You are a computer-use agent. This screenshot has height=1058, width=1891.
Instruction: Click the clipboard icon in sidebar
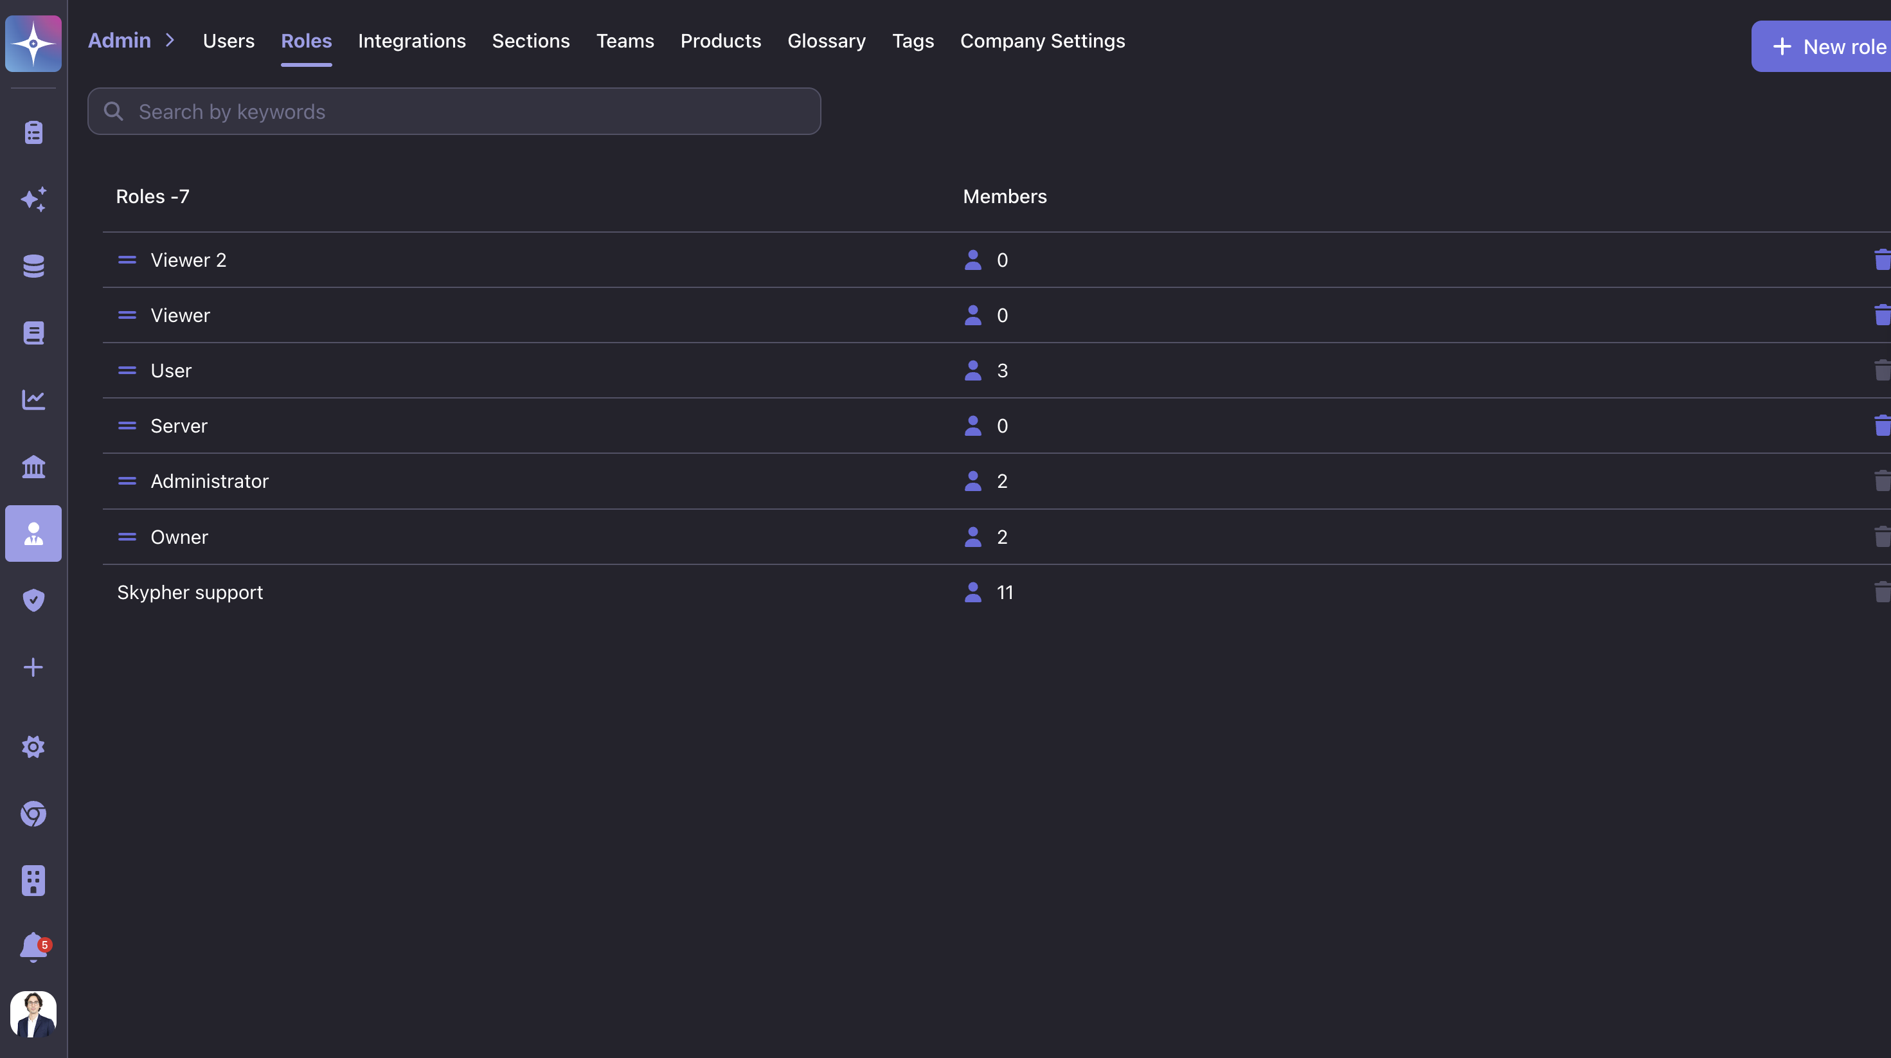33,133
